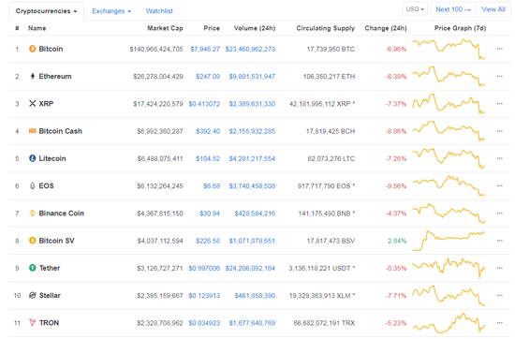Open the USD currency selector

415,9
